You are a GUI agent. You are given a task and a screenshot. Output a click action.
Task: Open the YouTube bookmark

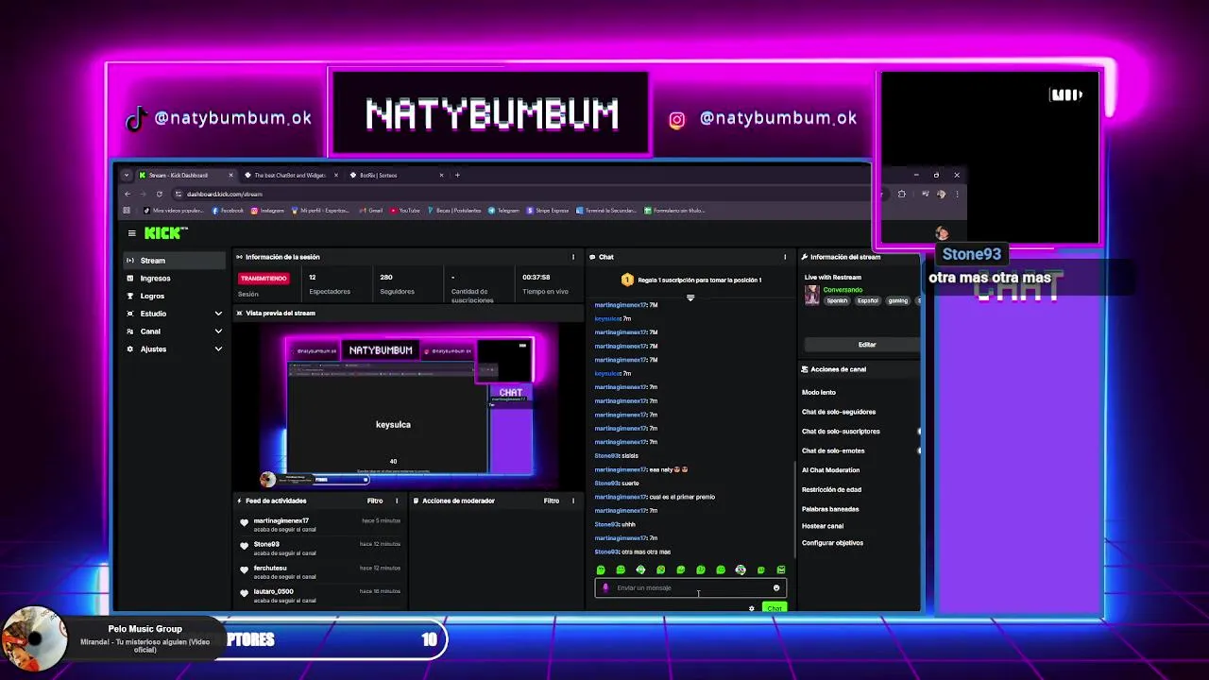click(x=404, y=211)
